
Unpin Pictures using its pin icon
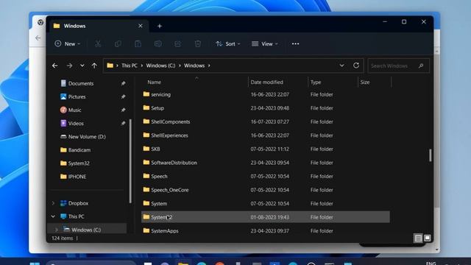[123, 96]
